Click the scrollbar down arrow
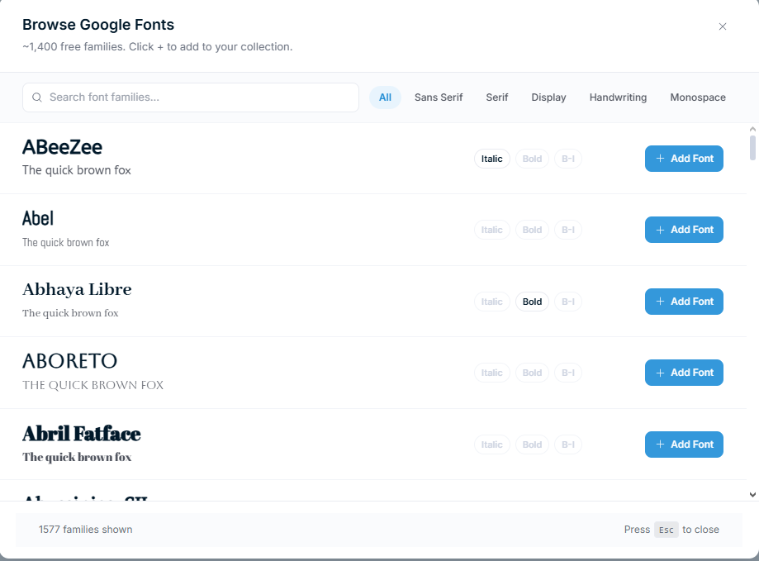Image resolution: width=759 pixels, height=561 pixels. [752, 495]
